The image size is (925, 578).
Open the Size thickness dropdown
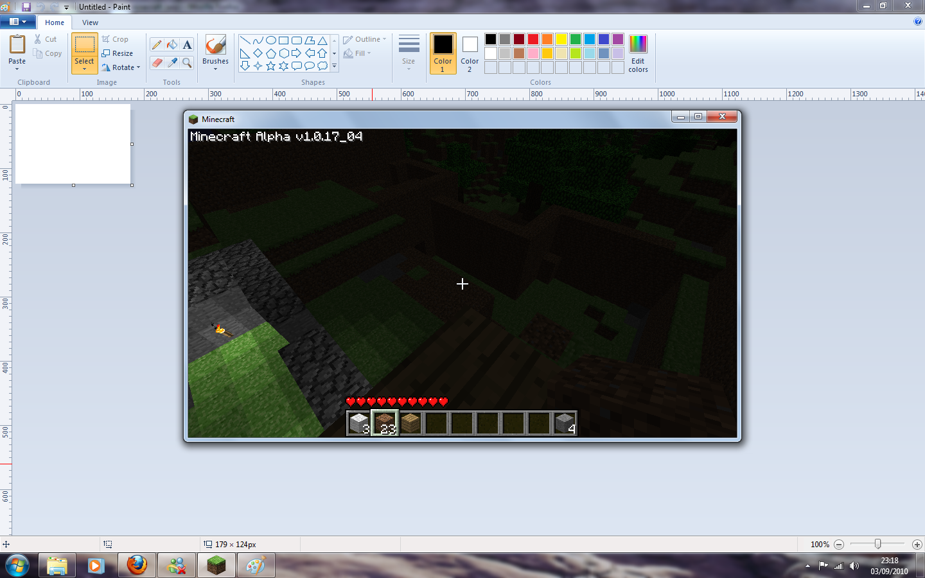pyautogui.click(x=409, y=53)
